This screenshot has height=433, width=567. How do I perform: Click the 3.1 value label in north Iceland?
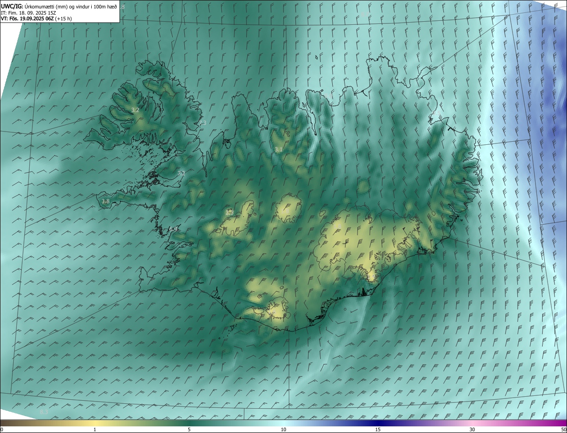279,150
